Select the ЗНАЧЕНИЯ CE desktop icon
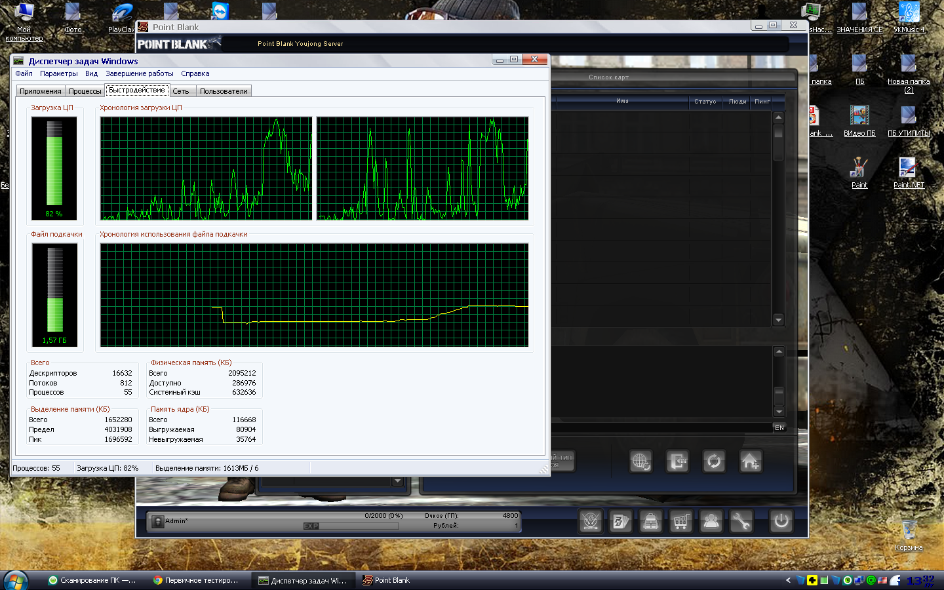 [859, 18]
